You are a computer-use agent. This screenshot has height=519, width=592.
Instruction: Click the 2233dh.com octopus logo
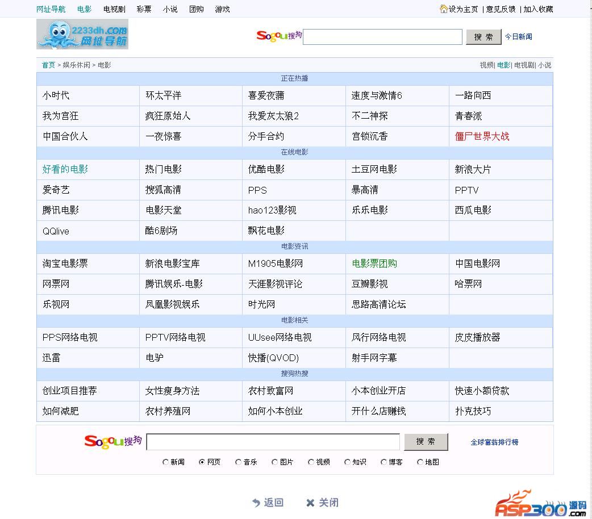[x=82, y=34]
